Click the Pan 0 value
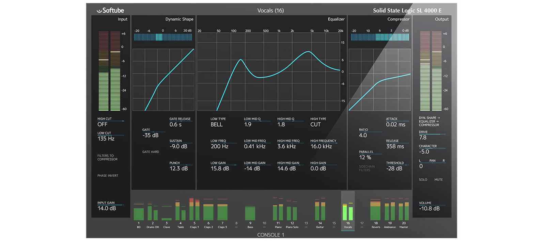545x241 pixels. (421, 166)
